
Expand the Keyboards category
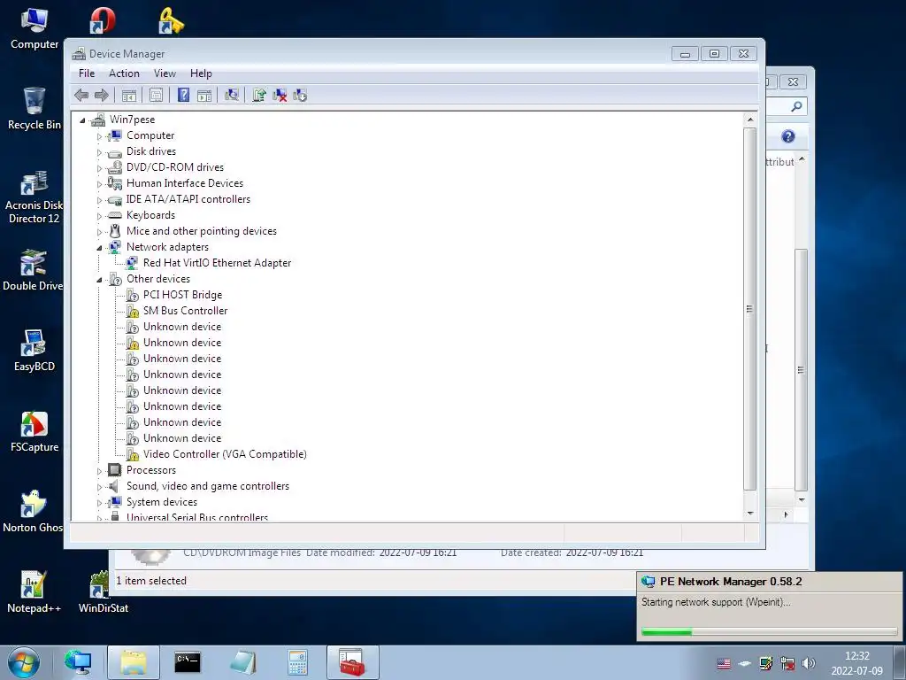point(99,216)
